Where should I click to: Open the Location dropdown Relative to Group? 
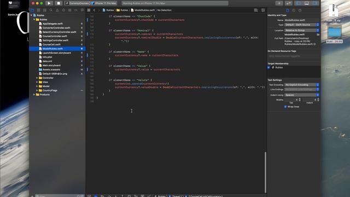(x=301, y=30)
